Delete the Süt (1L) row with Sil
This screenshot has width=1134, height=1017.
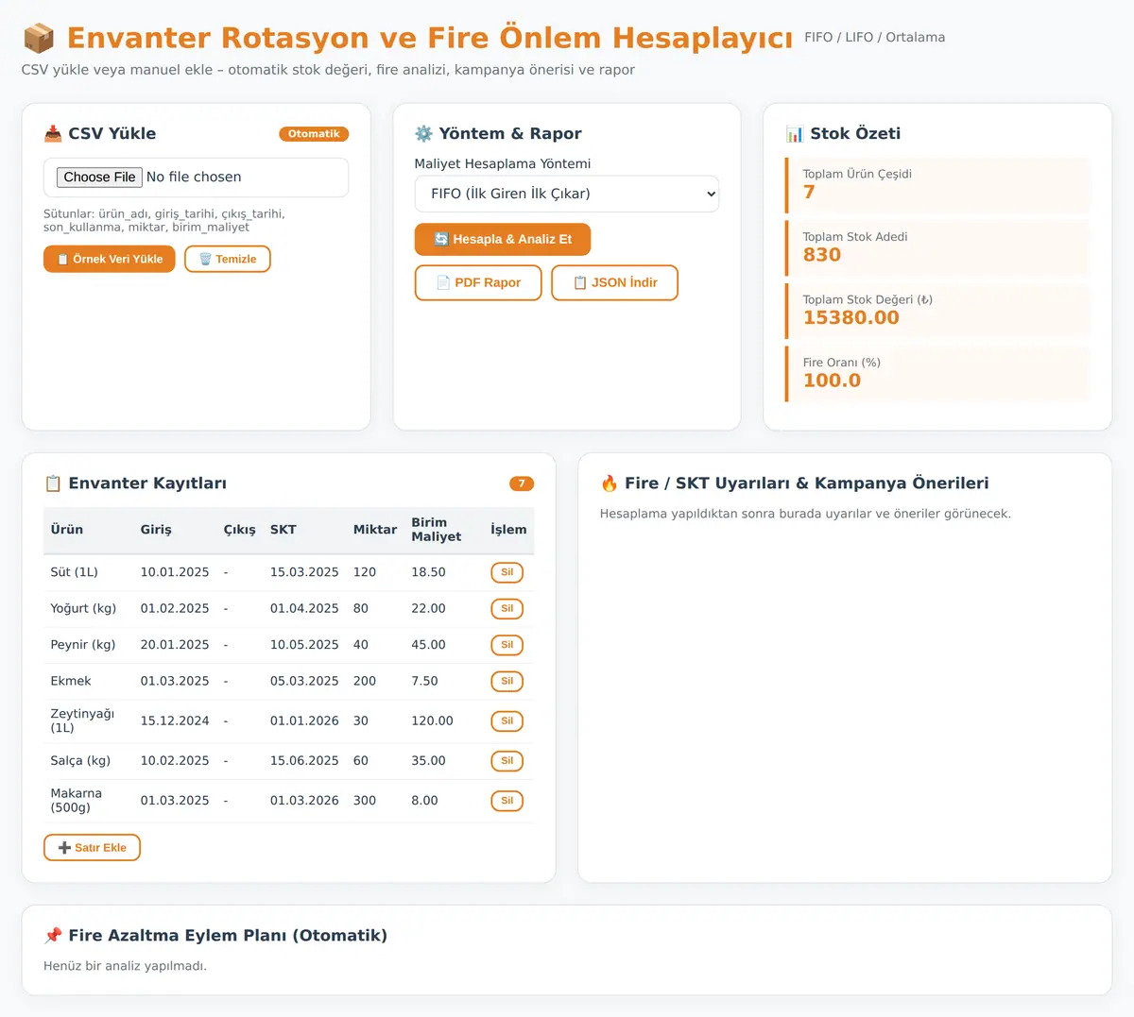[507, 572]
